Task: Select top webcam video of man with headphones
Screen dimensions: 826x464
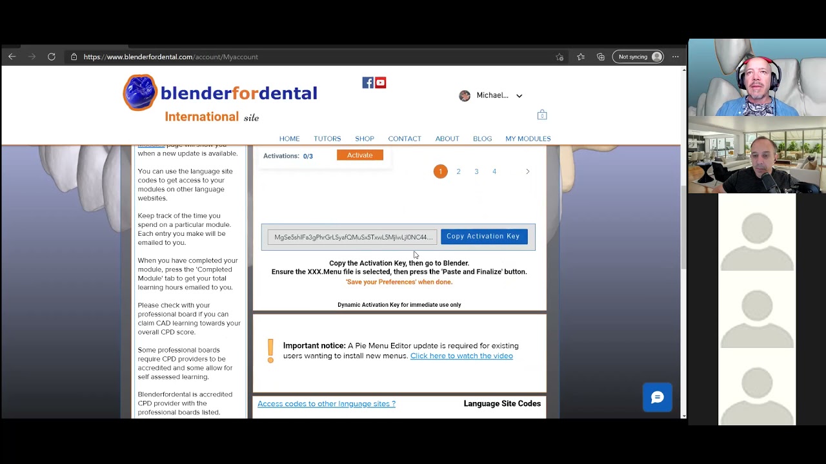Action: (x=757, y=77)
